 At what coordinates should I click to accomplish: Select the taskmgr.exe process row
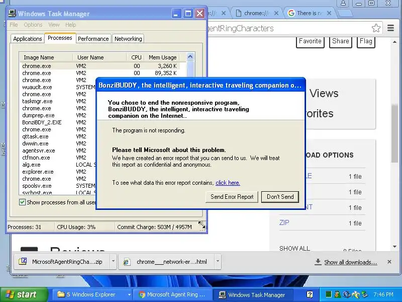(x=58, y=101)
